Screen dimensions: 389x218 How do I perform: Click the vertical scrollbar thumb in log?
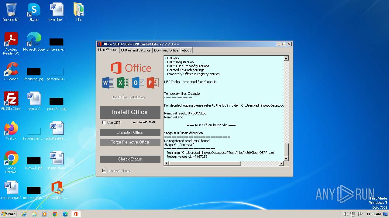[x=286, y=150]
